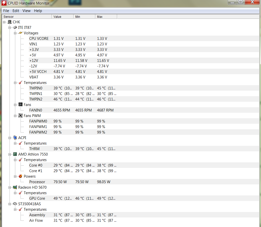Collapse the Fans PWM group
Screen dimensions: 261x227
(x=15, y=116)
